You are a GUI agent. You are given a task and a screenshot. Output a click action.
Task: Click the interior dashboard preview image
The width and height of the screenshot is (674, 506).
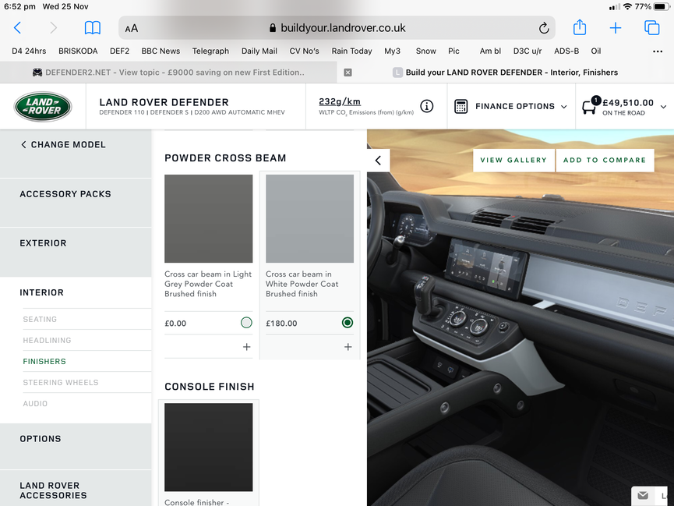pos(520,317)
